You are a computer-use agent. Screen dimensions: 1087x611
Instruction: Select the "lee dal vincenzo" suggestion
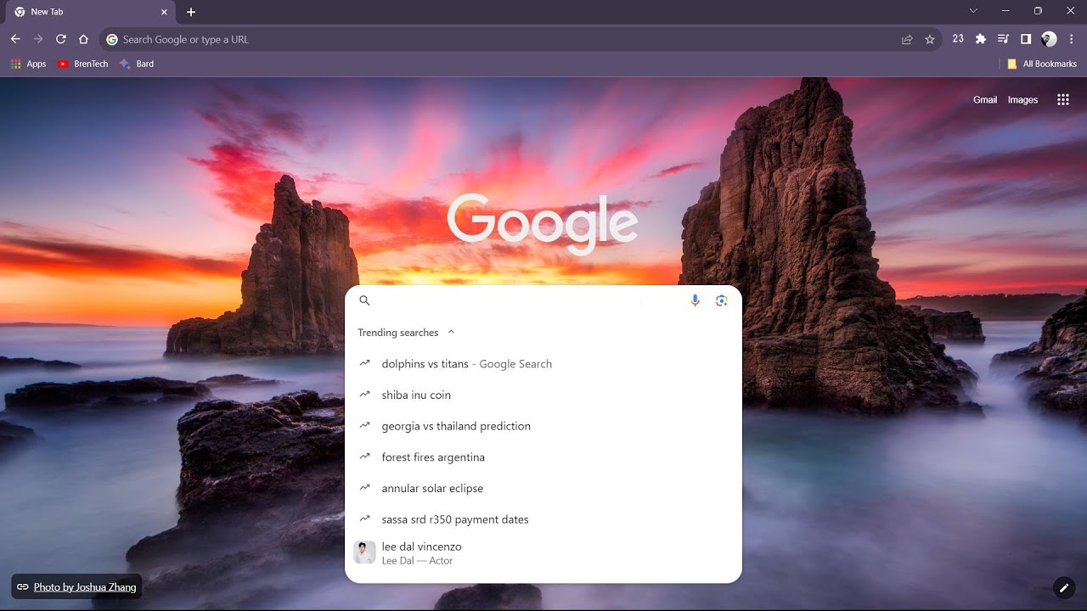point(543,552)
